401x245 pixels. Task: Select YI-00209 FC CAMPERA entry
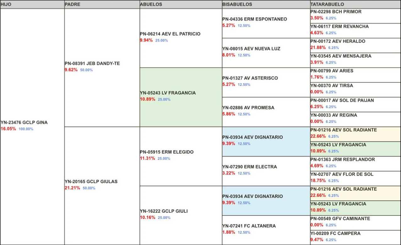coord(355,237)
